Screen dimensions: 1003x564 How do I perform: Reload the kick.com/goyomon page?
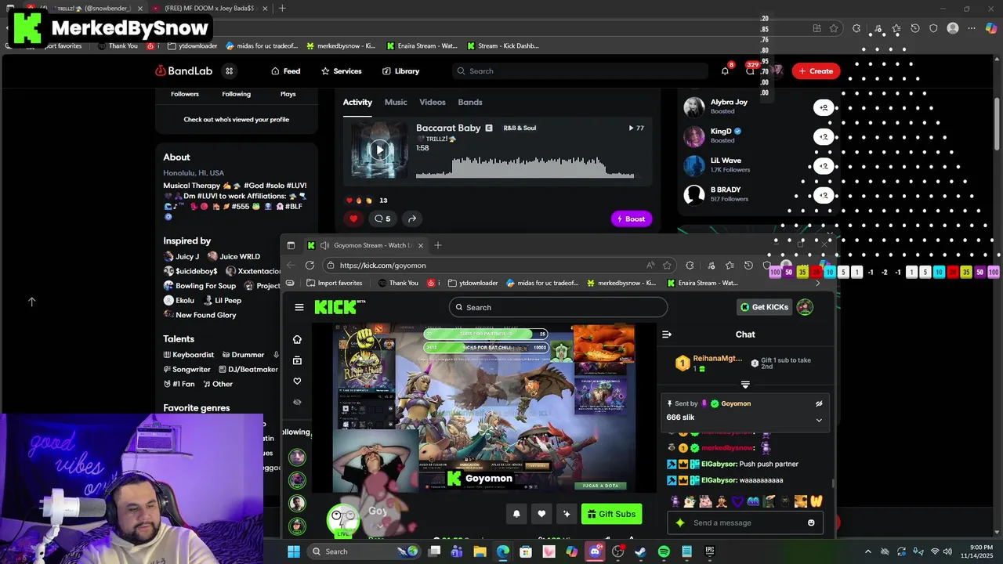click(x=310, y=266)
